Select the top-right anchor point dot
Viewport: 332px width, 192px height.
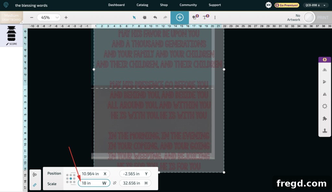click(x=74, y=175)
